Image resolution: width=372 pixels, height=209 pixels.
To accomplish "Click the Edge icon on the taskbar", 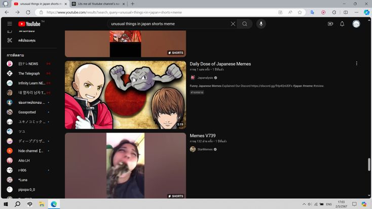I will pyautogui.click(x=54, y=204).
